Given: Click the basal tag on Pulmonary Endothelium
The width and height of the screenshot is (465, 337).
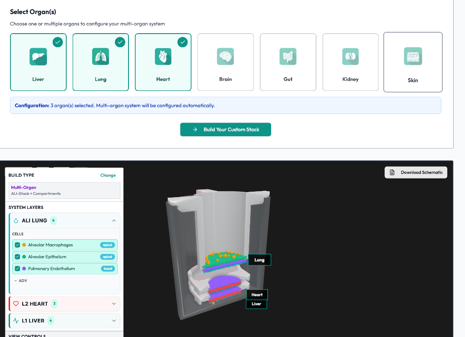Looking at the screenshot, I should 108,269.
